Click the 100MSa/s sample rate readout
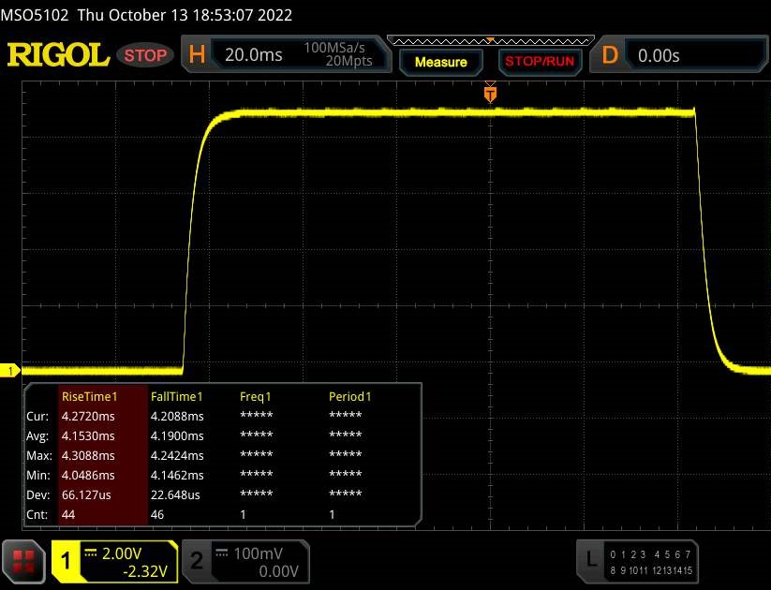Viewport: 771px width, 590px height. tap(334, 48)
